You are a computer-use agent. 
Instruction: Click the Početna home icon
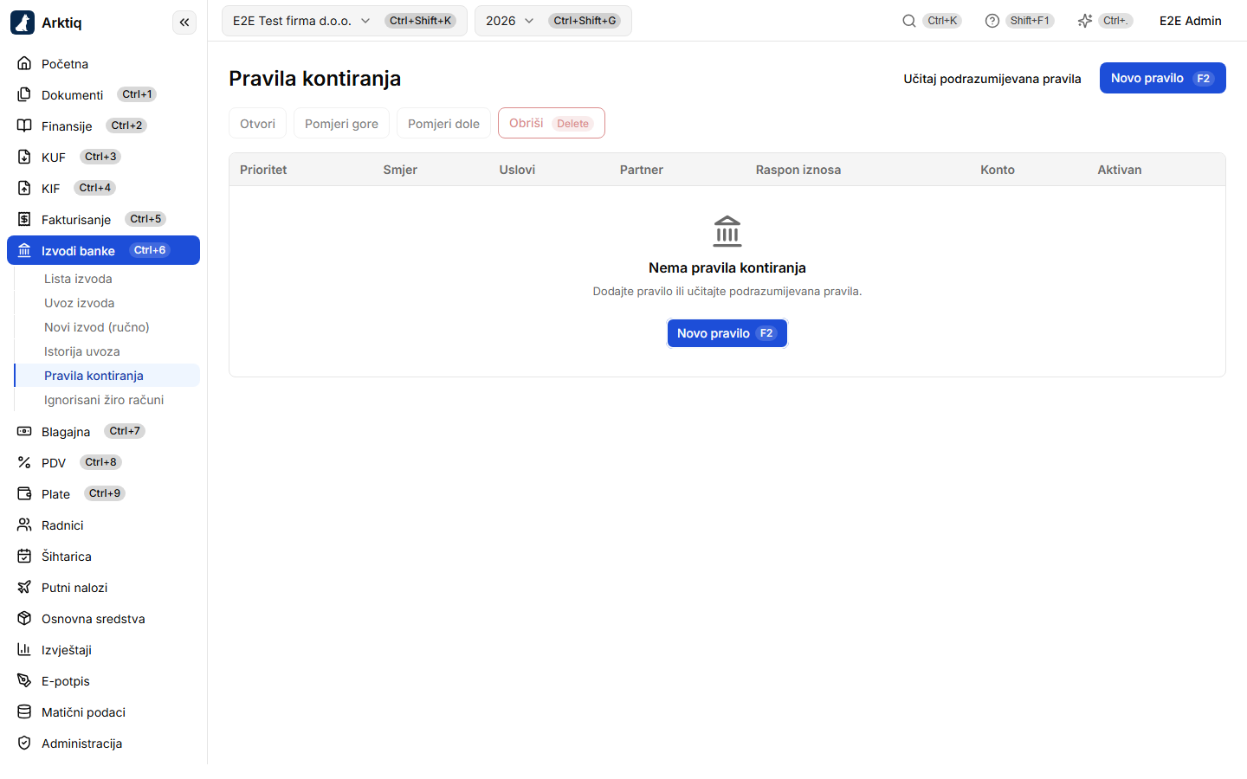click(x=24, y=63)
